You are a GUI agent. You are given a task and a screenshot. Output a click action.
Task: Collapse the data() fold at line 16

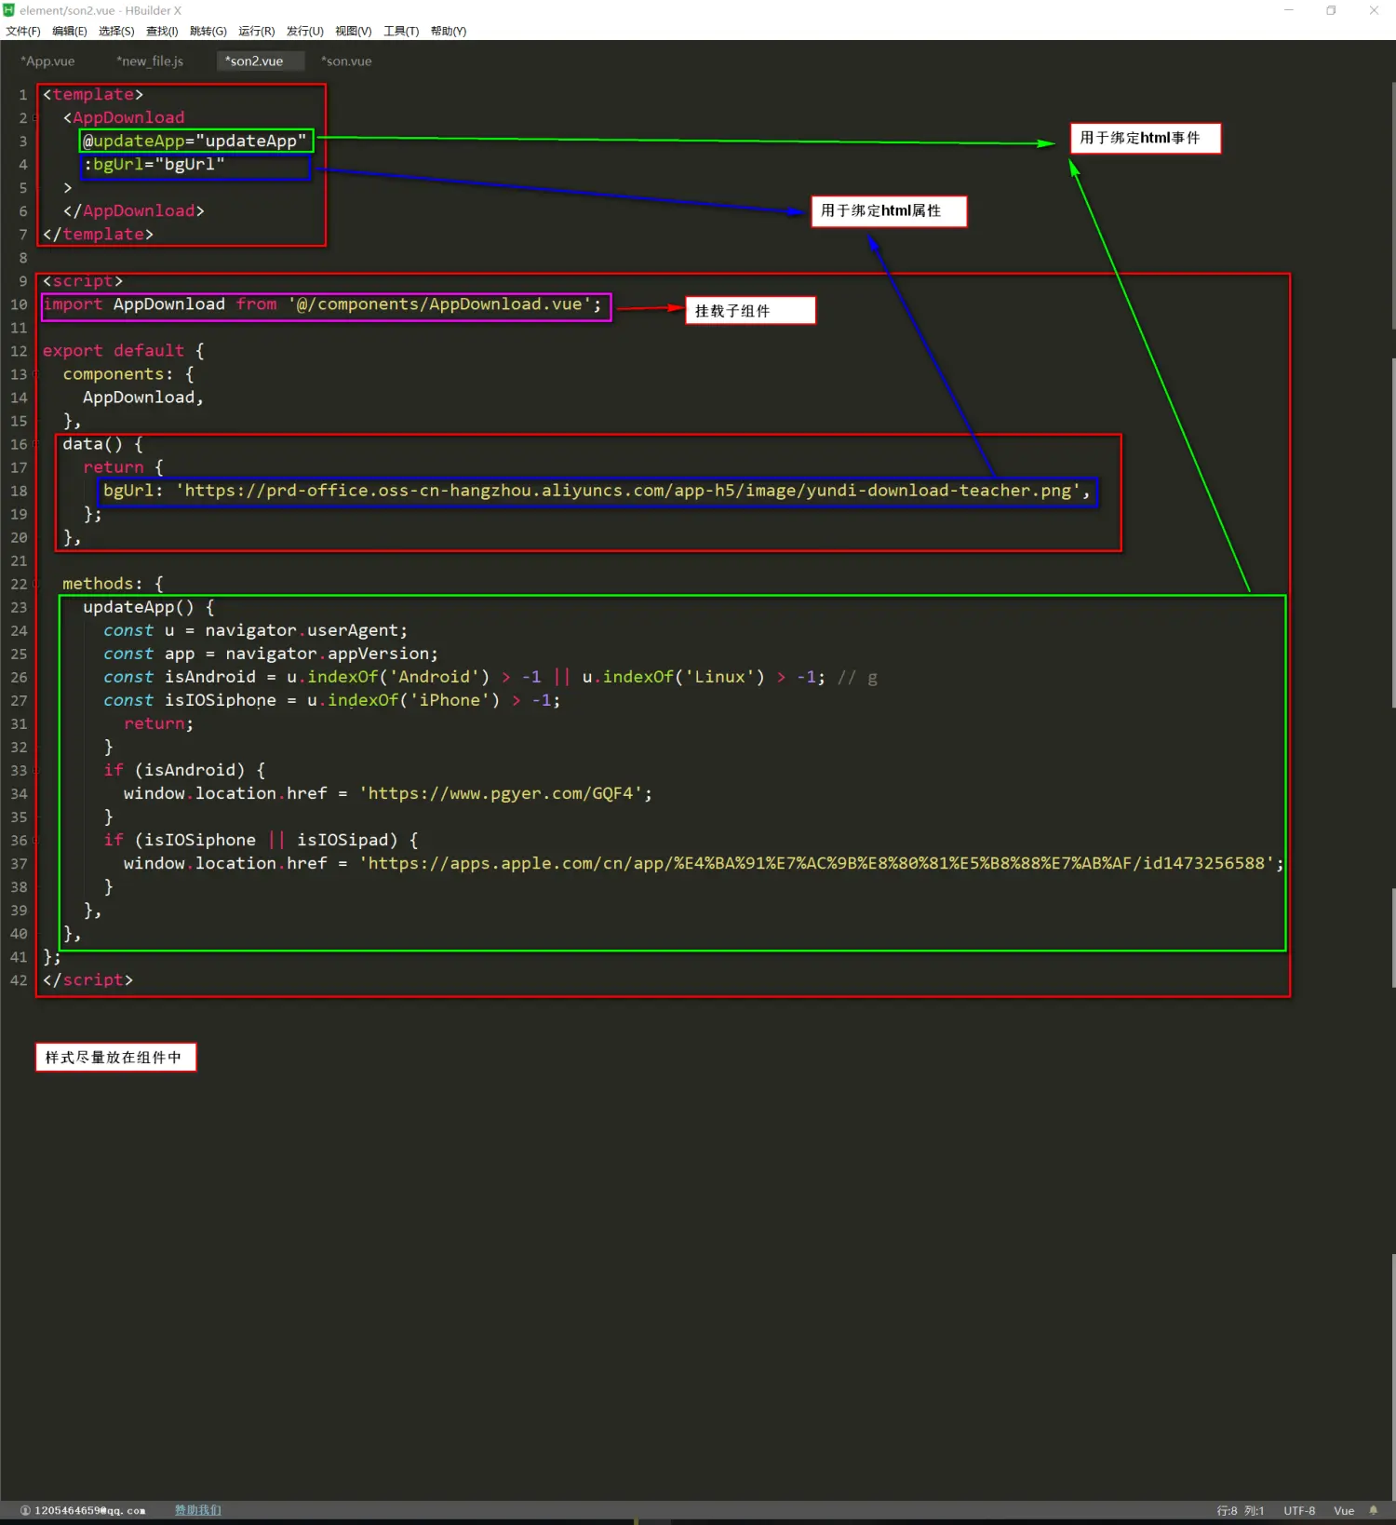coord(35,444)
